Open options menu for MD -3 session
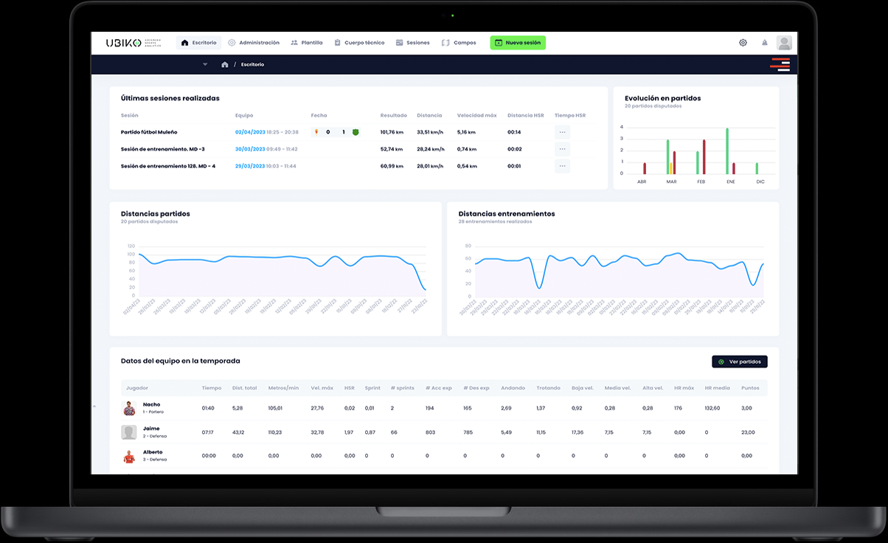This screenshot has height=543, width=888. click(562, 149)
